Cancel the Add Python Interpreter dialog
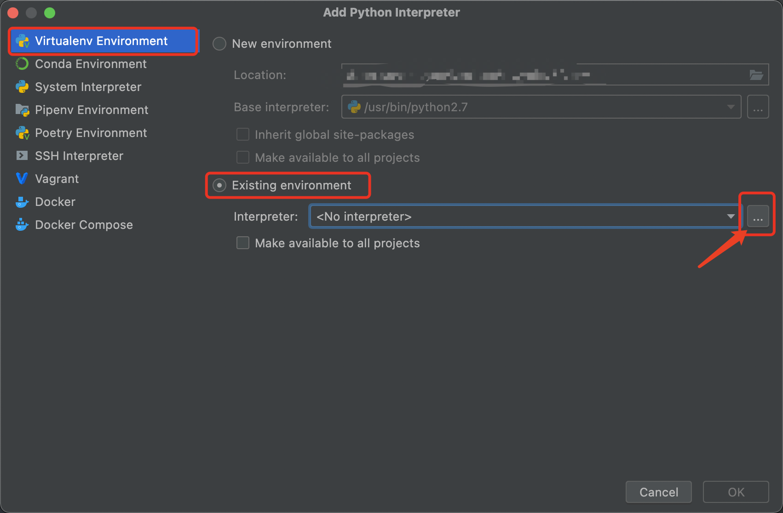The height and width of the screenshot is (513, 783). [x=658, y=492]
